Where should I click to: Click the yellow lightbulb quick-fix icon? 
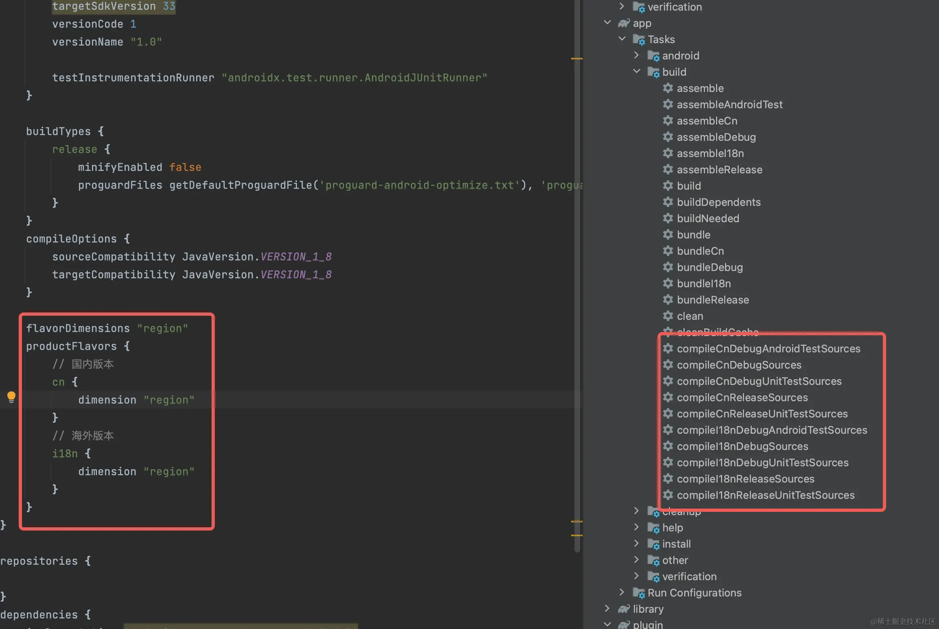point(11,396)
